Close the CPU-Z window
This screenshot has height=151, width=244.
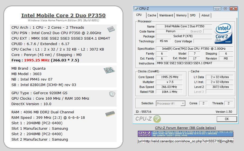coord(233,8)
